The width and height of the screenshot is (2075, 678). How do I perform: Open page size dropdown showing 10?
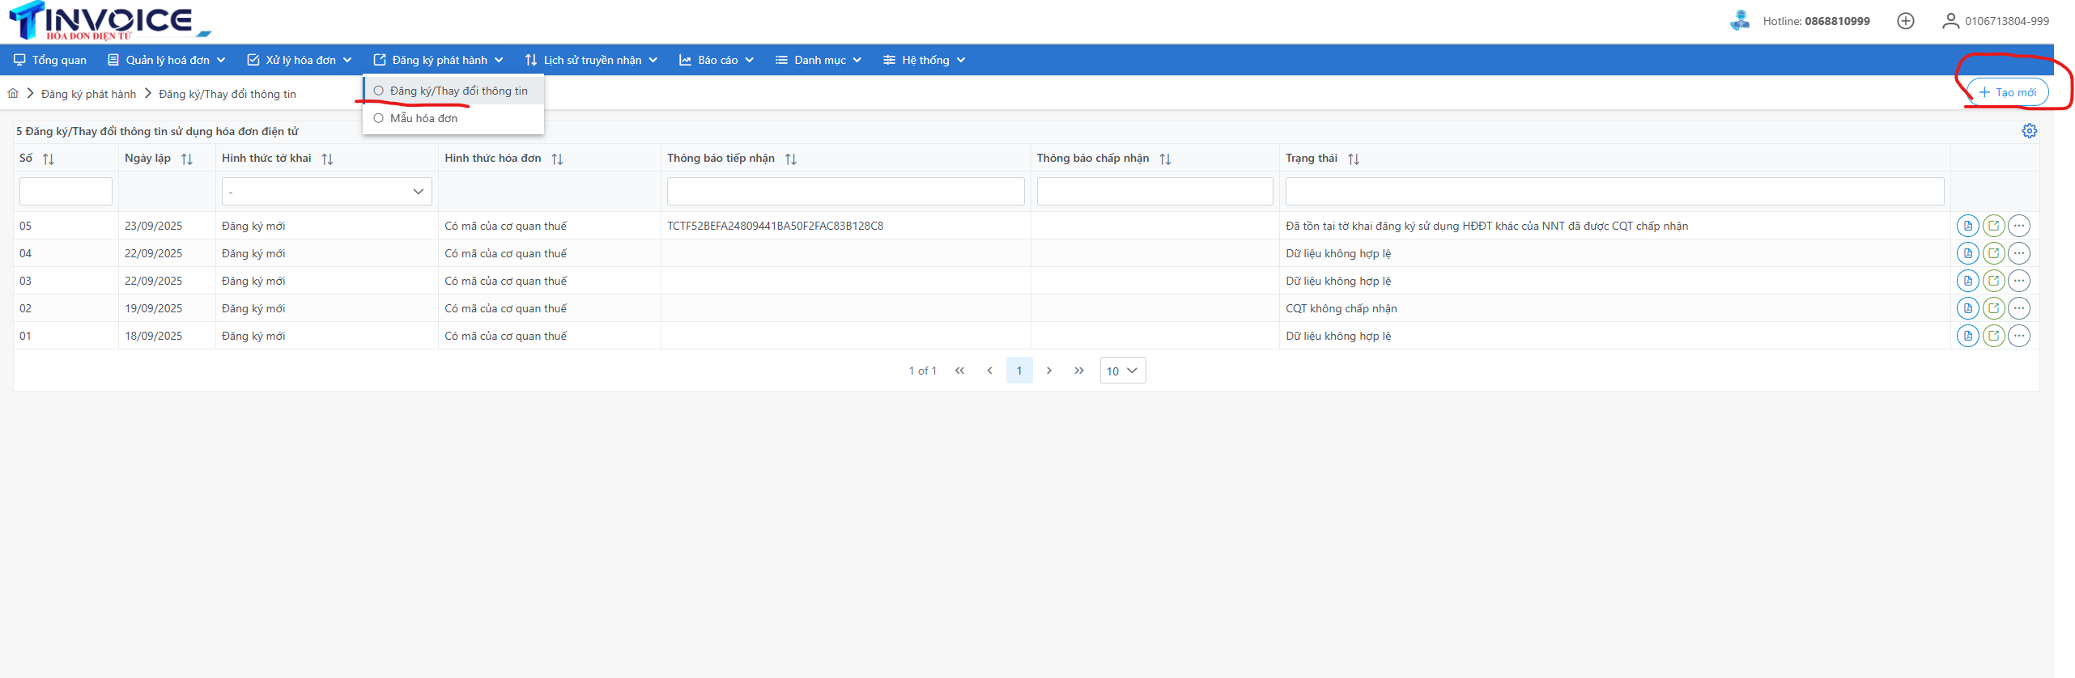click(x=1123, y=371)
